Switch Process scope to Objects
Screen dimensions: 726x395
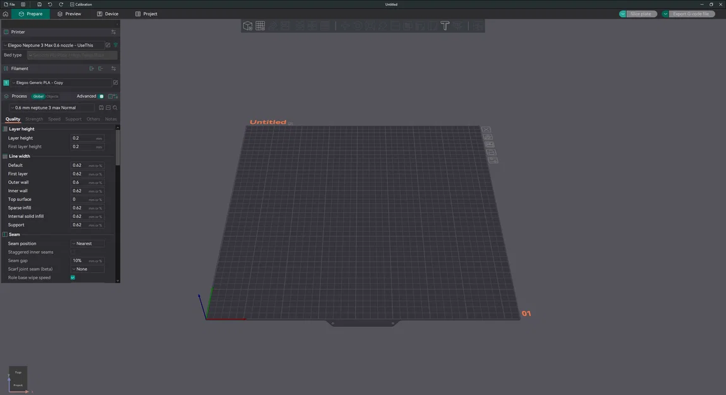click(x=52, y=96)
